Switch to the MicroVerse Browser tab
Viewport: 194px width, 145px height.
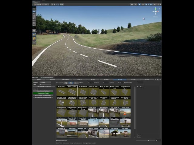pos(47,77)
